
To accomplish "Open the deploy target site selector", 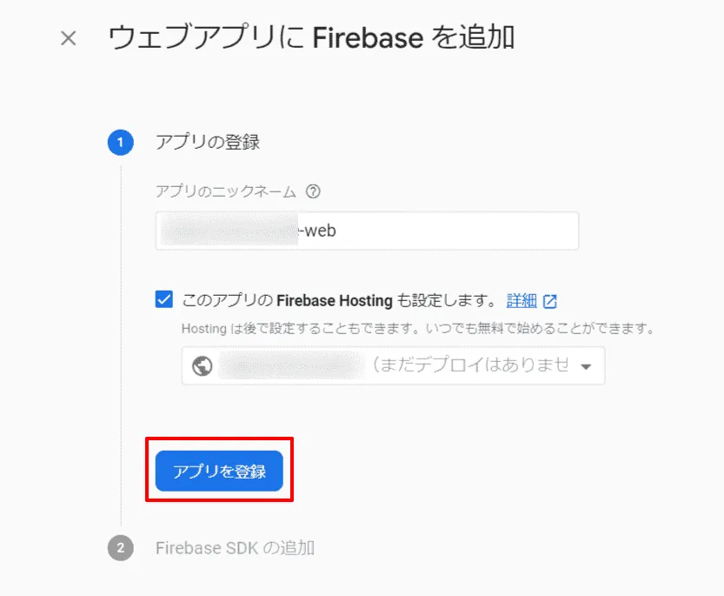I will [391, 365].
